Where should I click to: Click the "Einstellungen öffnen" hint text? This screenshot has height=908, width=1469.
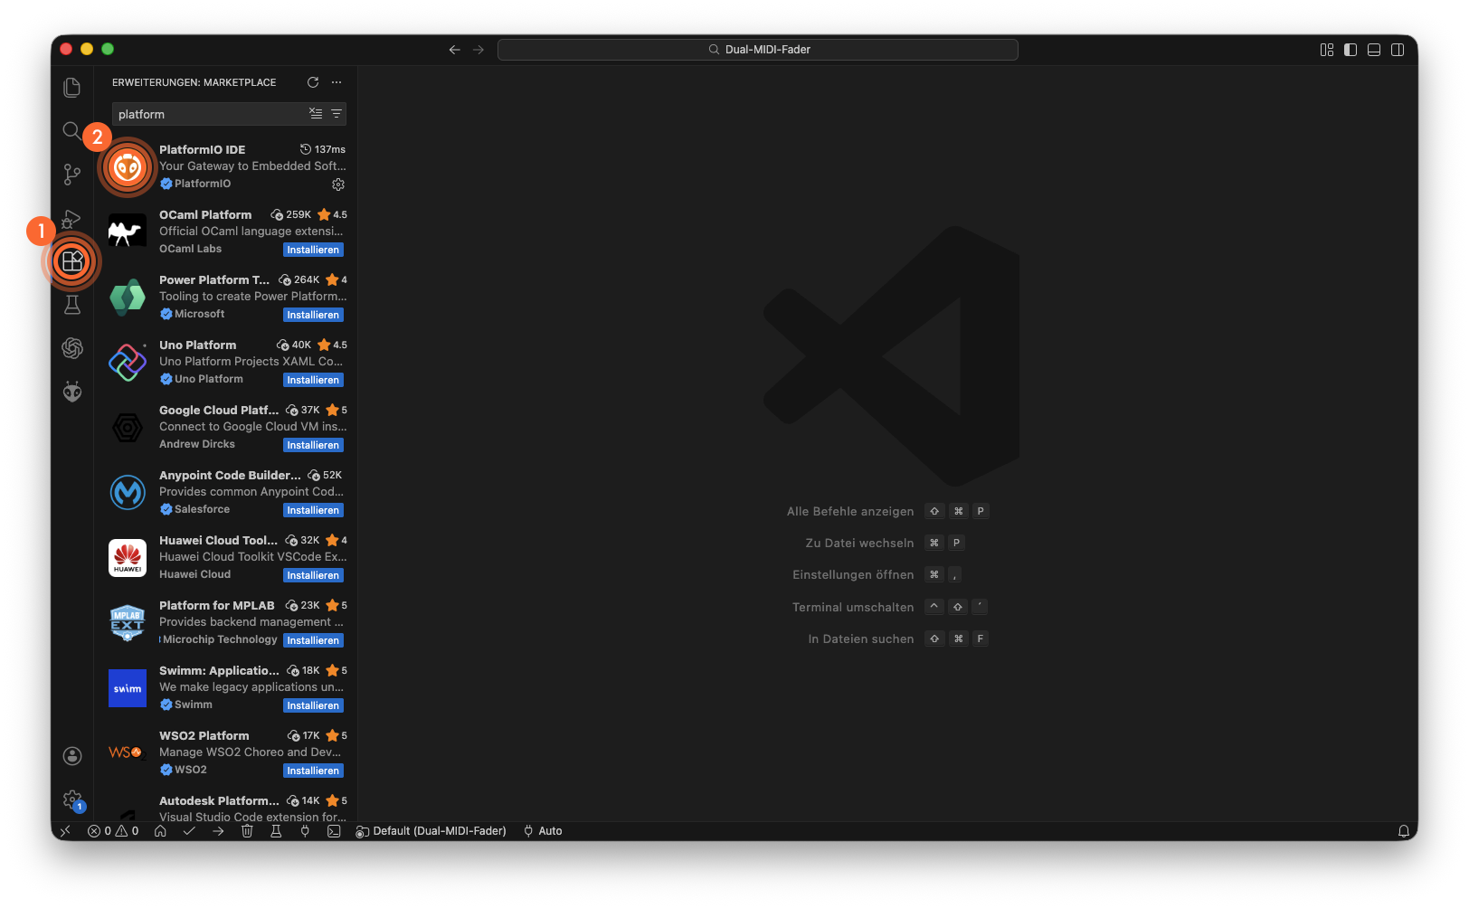[x=853, y=575]
